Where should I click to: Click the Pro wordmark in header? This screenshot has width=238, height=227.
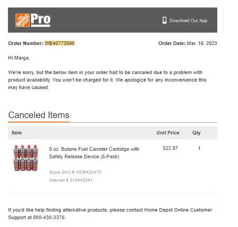[x=41, y=20]
